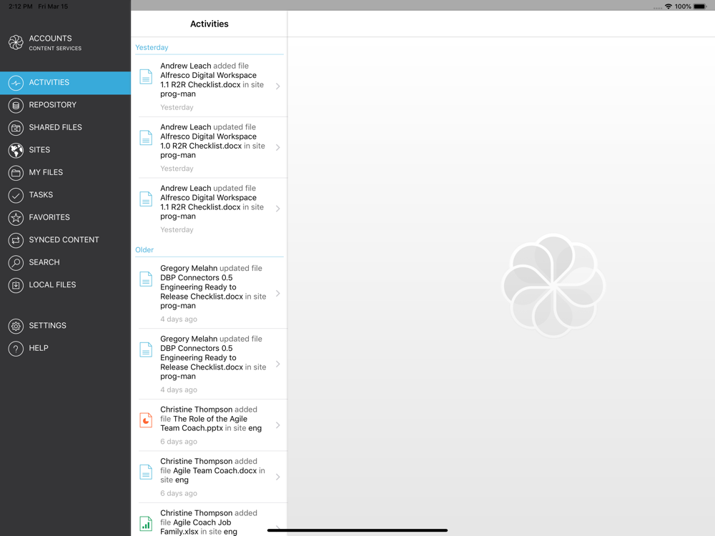
Task: Expand chevron of Agile Team Coach.pptx activity
Action: point(277,425)
